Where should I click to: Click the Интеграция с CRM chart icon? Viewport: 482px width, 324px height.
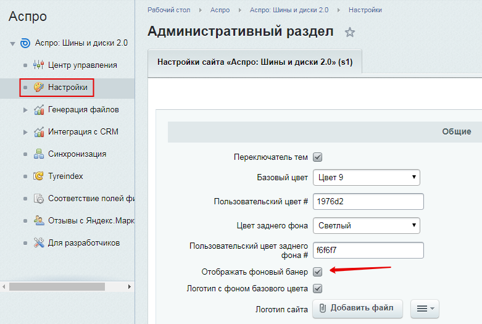tap(39, 132)
